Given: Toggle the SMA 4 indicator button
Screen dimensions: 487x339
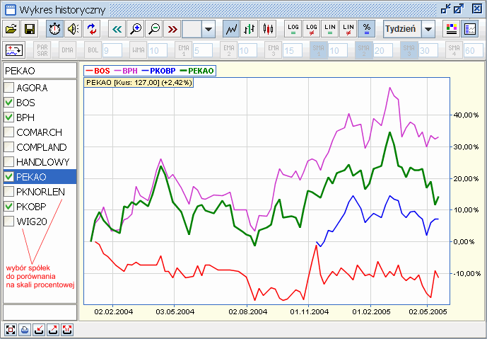Looking at the screenshot, I should (454, 50).
